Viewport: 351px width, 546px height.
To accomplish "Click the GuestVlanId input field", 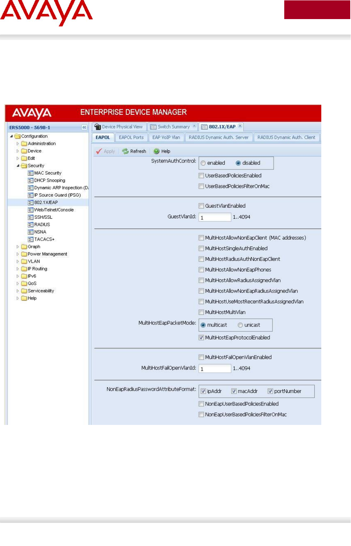I will (x=215, y=217).
